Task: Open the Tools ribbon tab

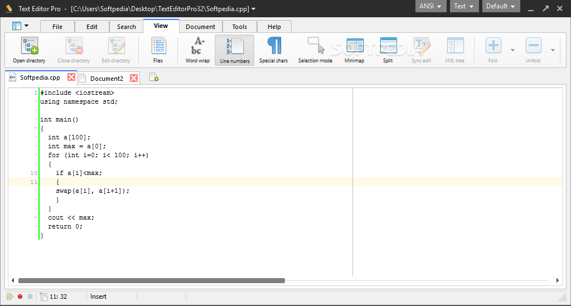Action: coord(239,27)
